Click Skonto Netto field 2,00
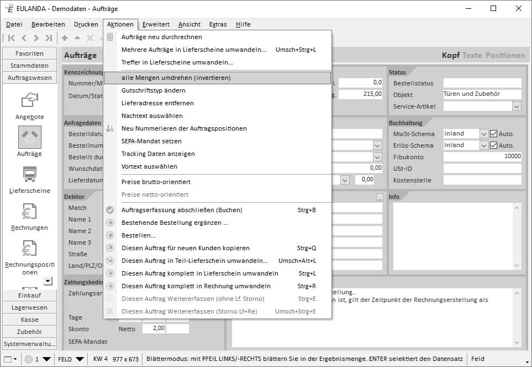 point(154,328)
